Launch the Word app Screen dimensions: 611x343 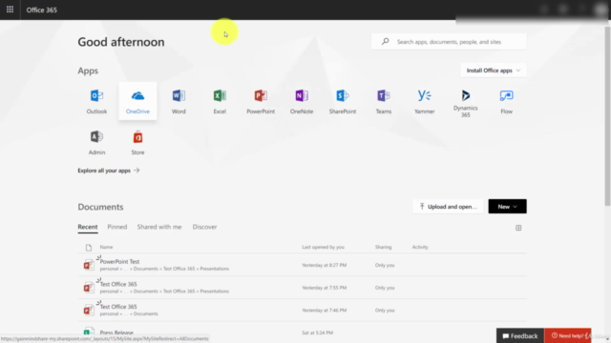[179, 101]
